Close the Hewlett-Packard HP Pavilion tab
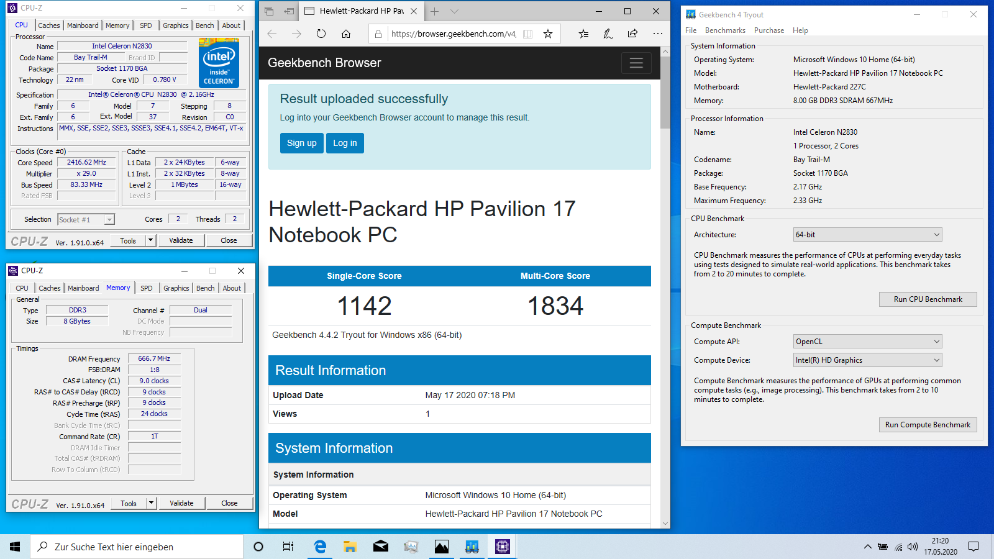Screen dimensions: 994x559 click(414, 11)
